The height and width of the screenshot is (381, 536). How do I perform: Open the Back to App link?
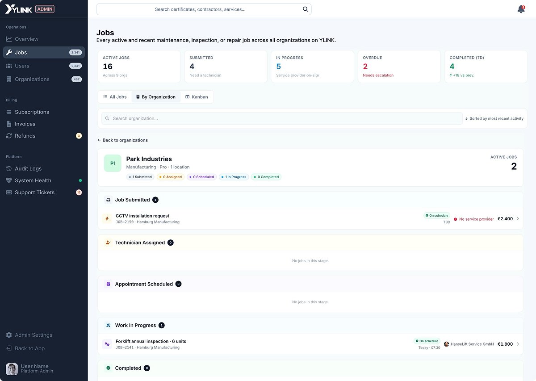tap(44, 348)
